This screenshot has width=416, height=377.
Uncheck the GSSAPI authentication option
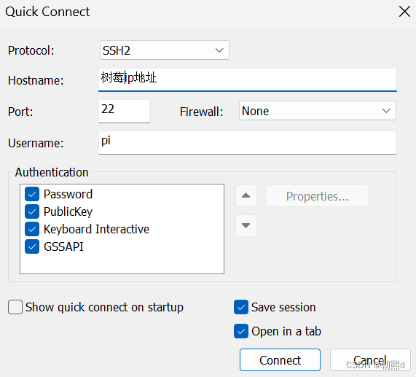[32, 246]
